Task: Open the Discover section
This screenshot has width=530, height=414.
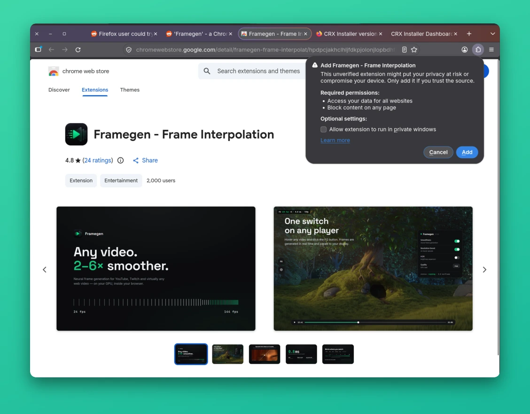Action: click(x=59, y=90)
